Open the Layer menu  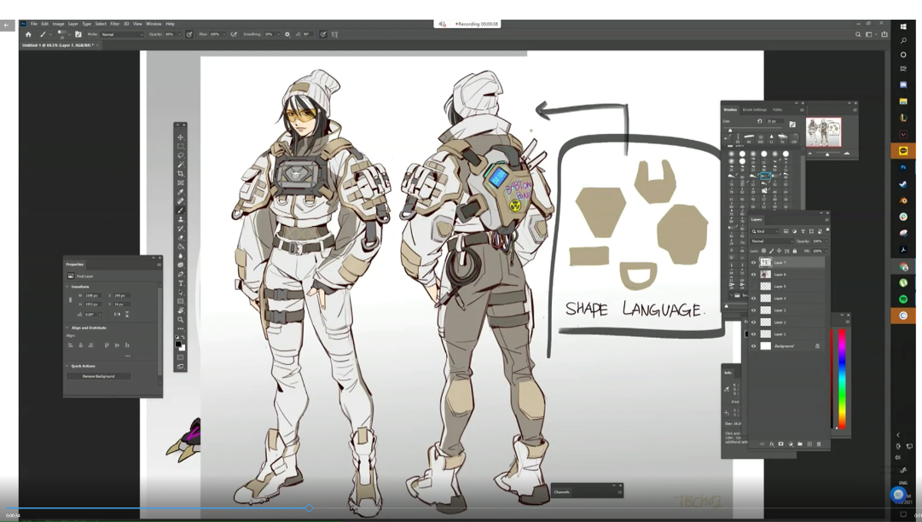[72, 24]
